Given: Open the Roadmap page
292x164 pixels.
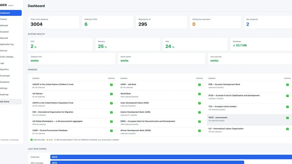Looking at the screenshot, I should click(x=4, y=94).
